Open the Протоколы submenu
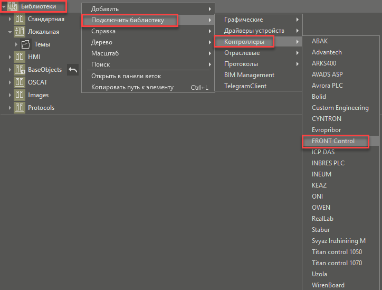Image resolution: width=382 pixels, height=290 pixels. (x=258, y=64)
